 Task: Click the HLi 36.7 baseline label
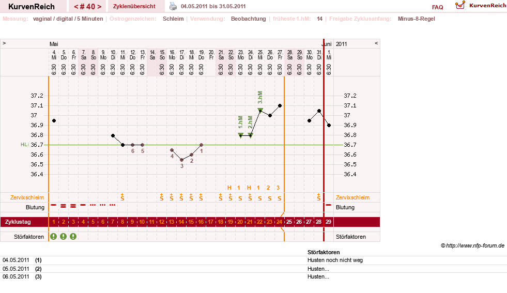[32, 145]
